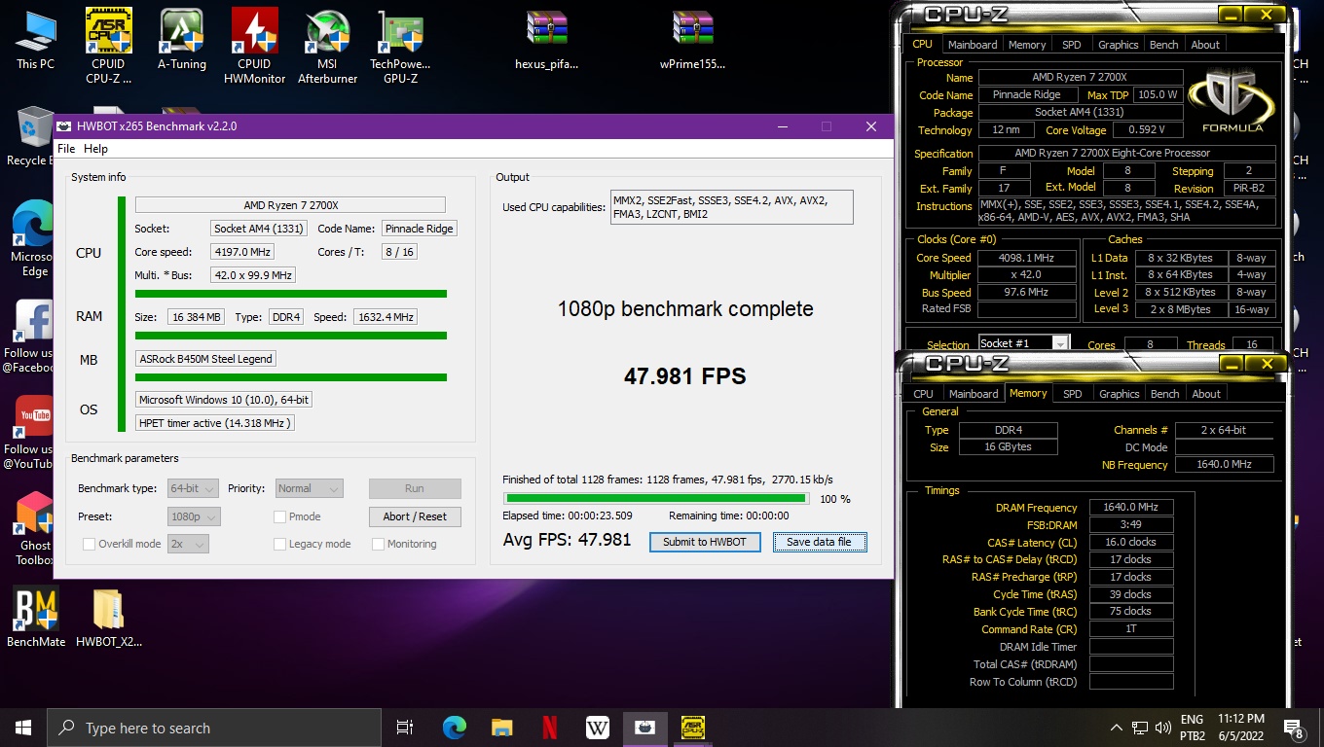Select CPU tab in lower CPU-Z window
The image size is (1324, 747).
[923, 394]
